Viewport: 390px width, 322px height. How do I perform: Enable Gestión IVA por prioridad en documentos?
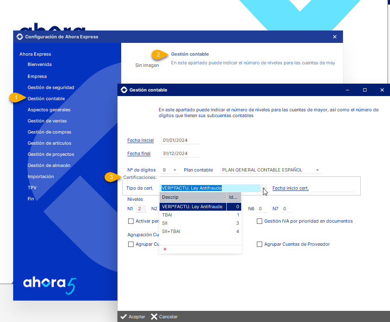(x=259, y=221)
